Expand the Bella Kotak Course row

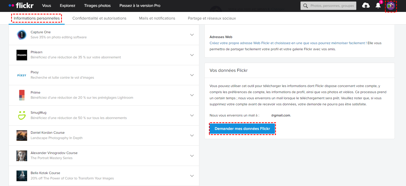pos(192,176)
